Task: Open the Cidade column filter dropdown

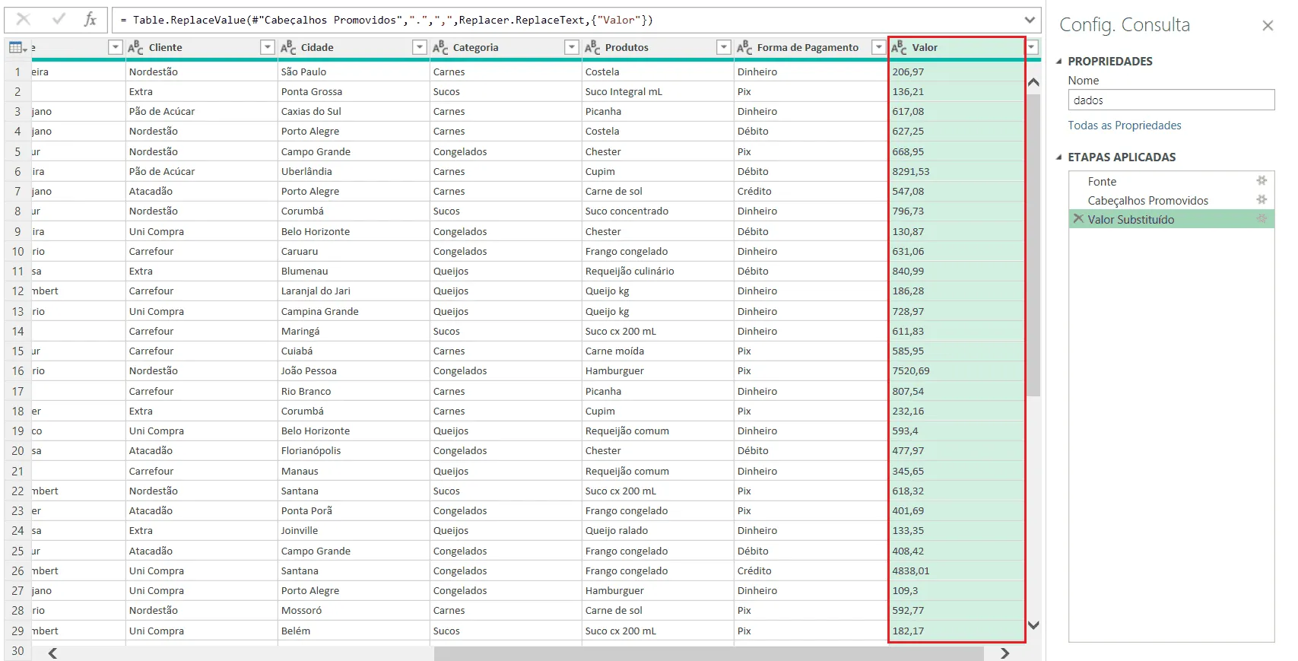Action: tap(420, 47)
